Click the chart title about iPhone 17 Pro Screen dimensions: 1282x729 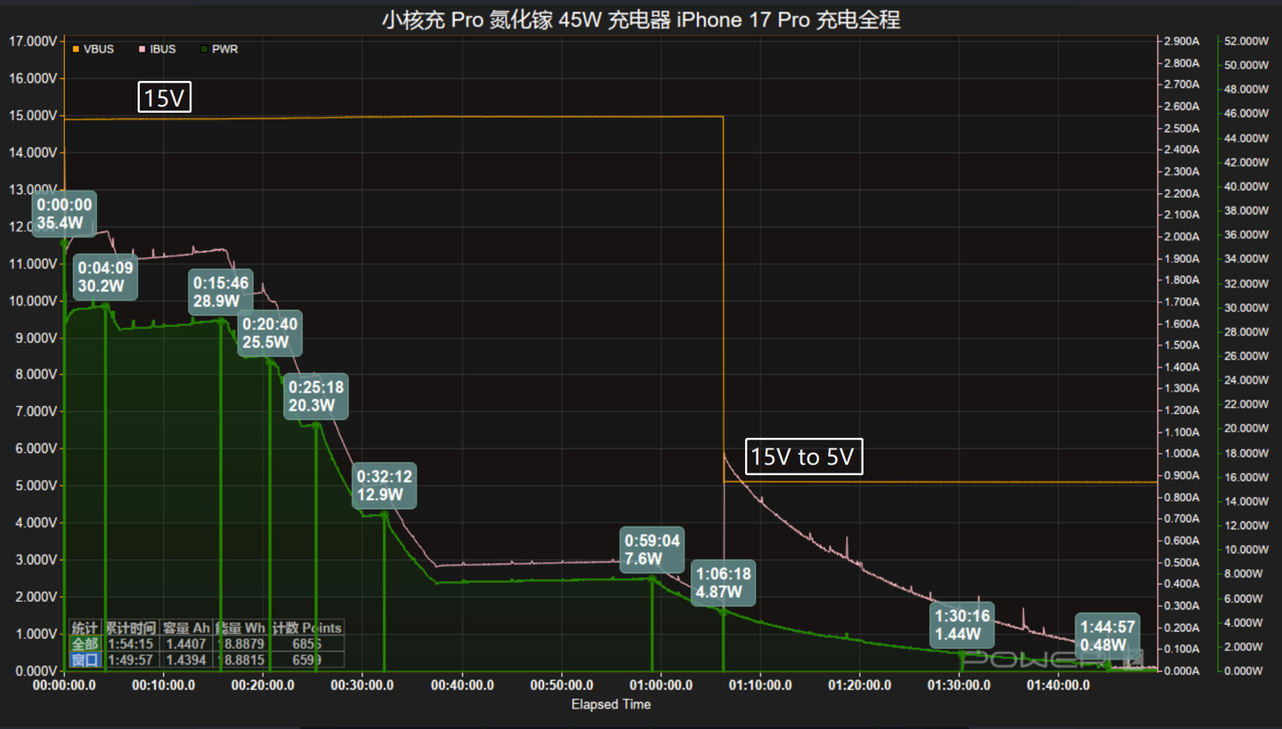click(x=641, y=20)
